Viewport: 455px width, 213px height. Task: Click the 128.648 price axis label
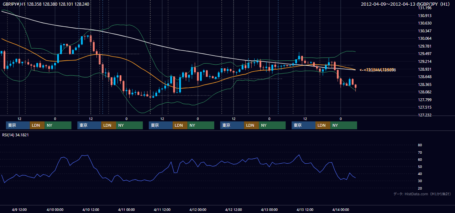[425, 77]
